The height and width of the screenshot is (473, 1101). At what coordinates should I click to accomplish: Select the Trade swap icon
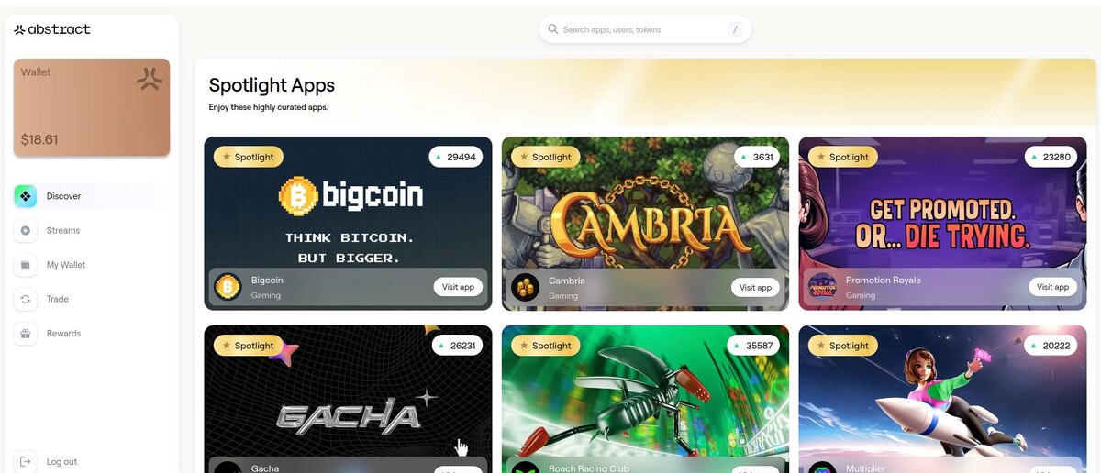26,299
